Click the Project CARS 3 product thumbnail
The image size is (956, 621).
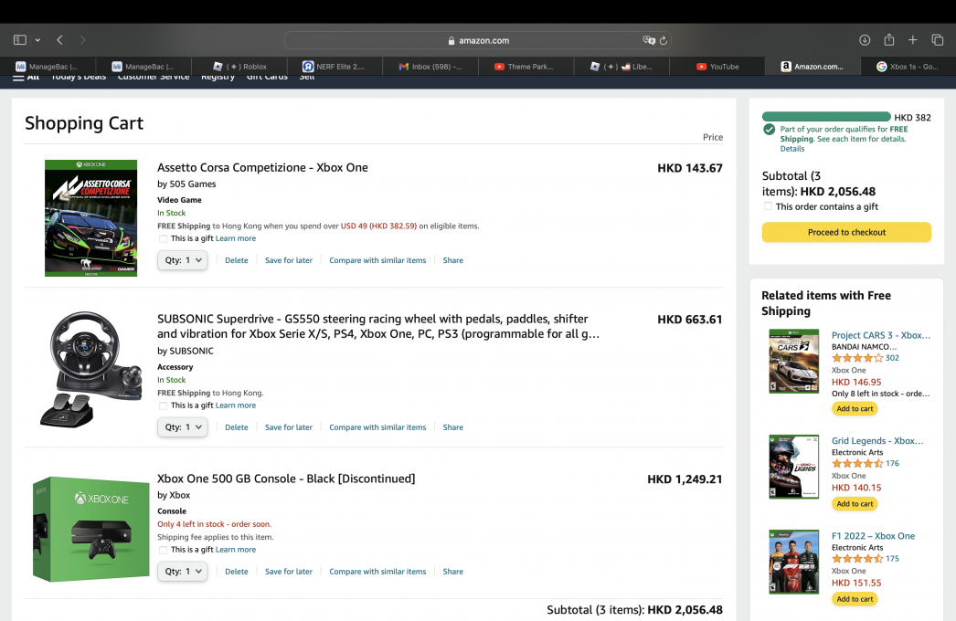pos(793,362)
